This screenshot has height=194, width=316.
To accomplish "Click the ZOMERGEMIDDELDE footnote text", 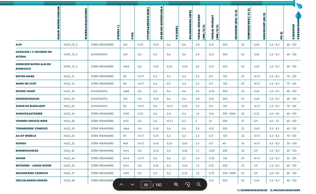I will [x=252, y=190].
